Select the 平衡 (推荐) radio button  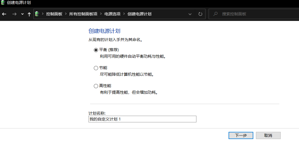[x=96, y=50]
